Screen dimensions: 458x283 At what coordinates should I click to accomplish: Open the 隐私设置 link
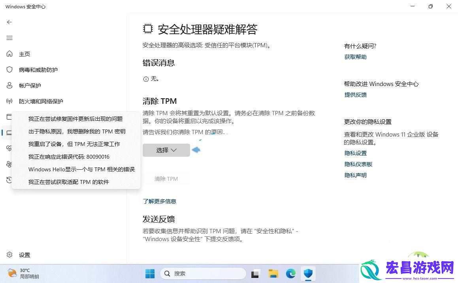click(355, 153)
